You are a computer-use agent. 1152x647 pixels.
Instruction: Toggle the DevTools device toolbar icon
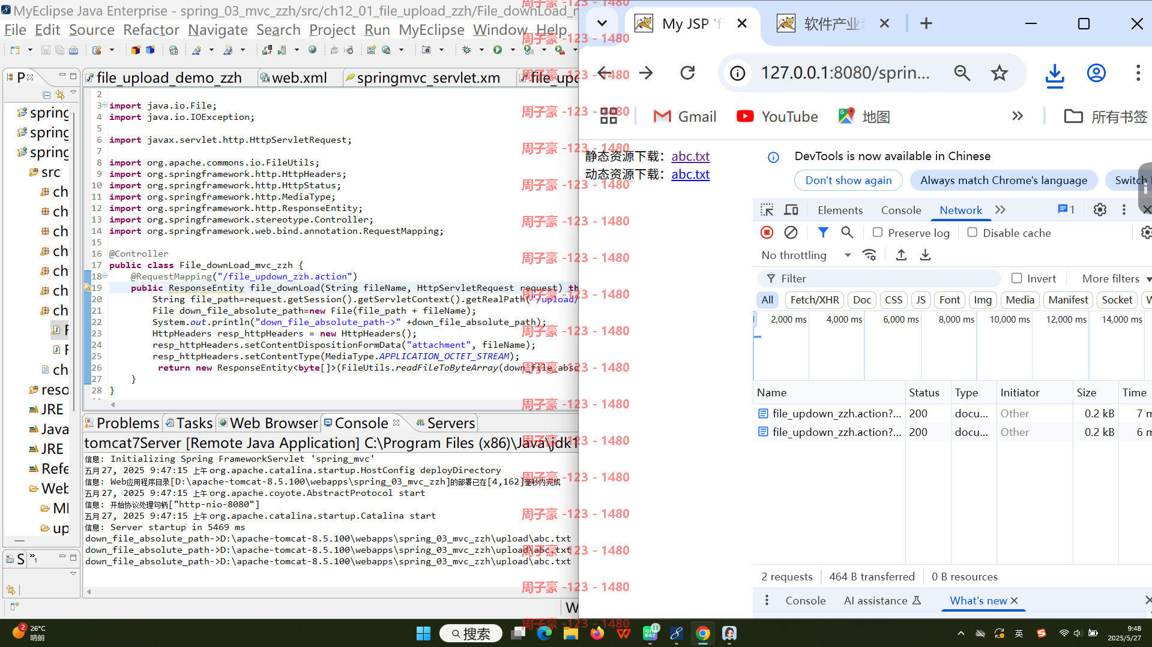tap(791, 210)
